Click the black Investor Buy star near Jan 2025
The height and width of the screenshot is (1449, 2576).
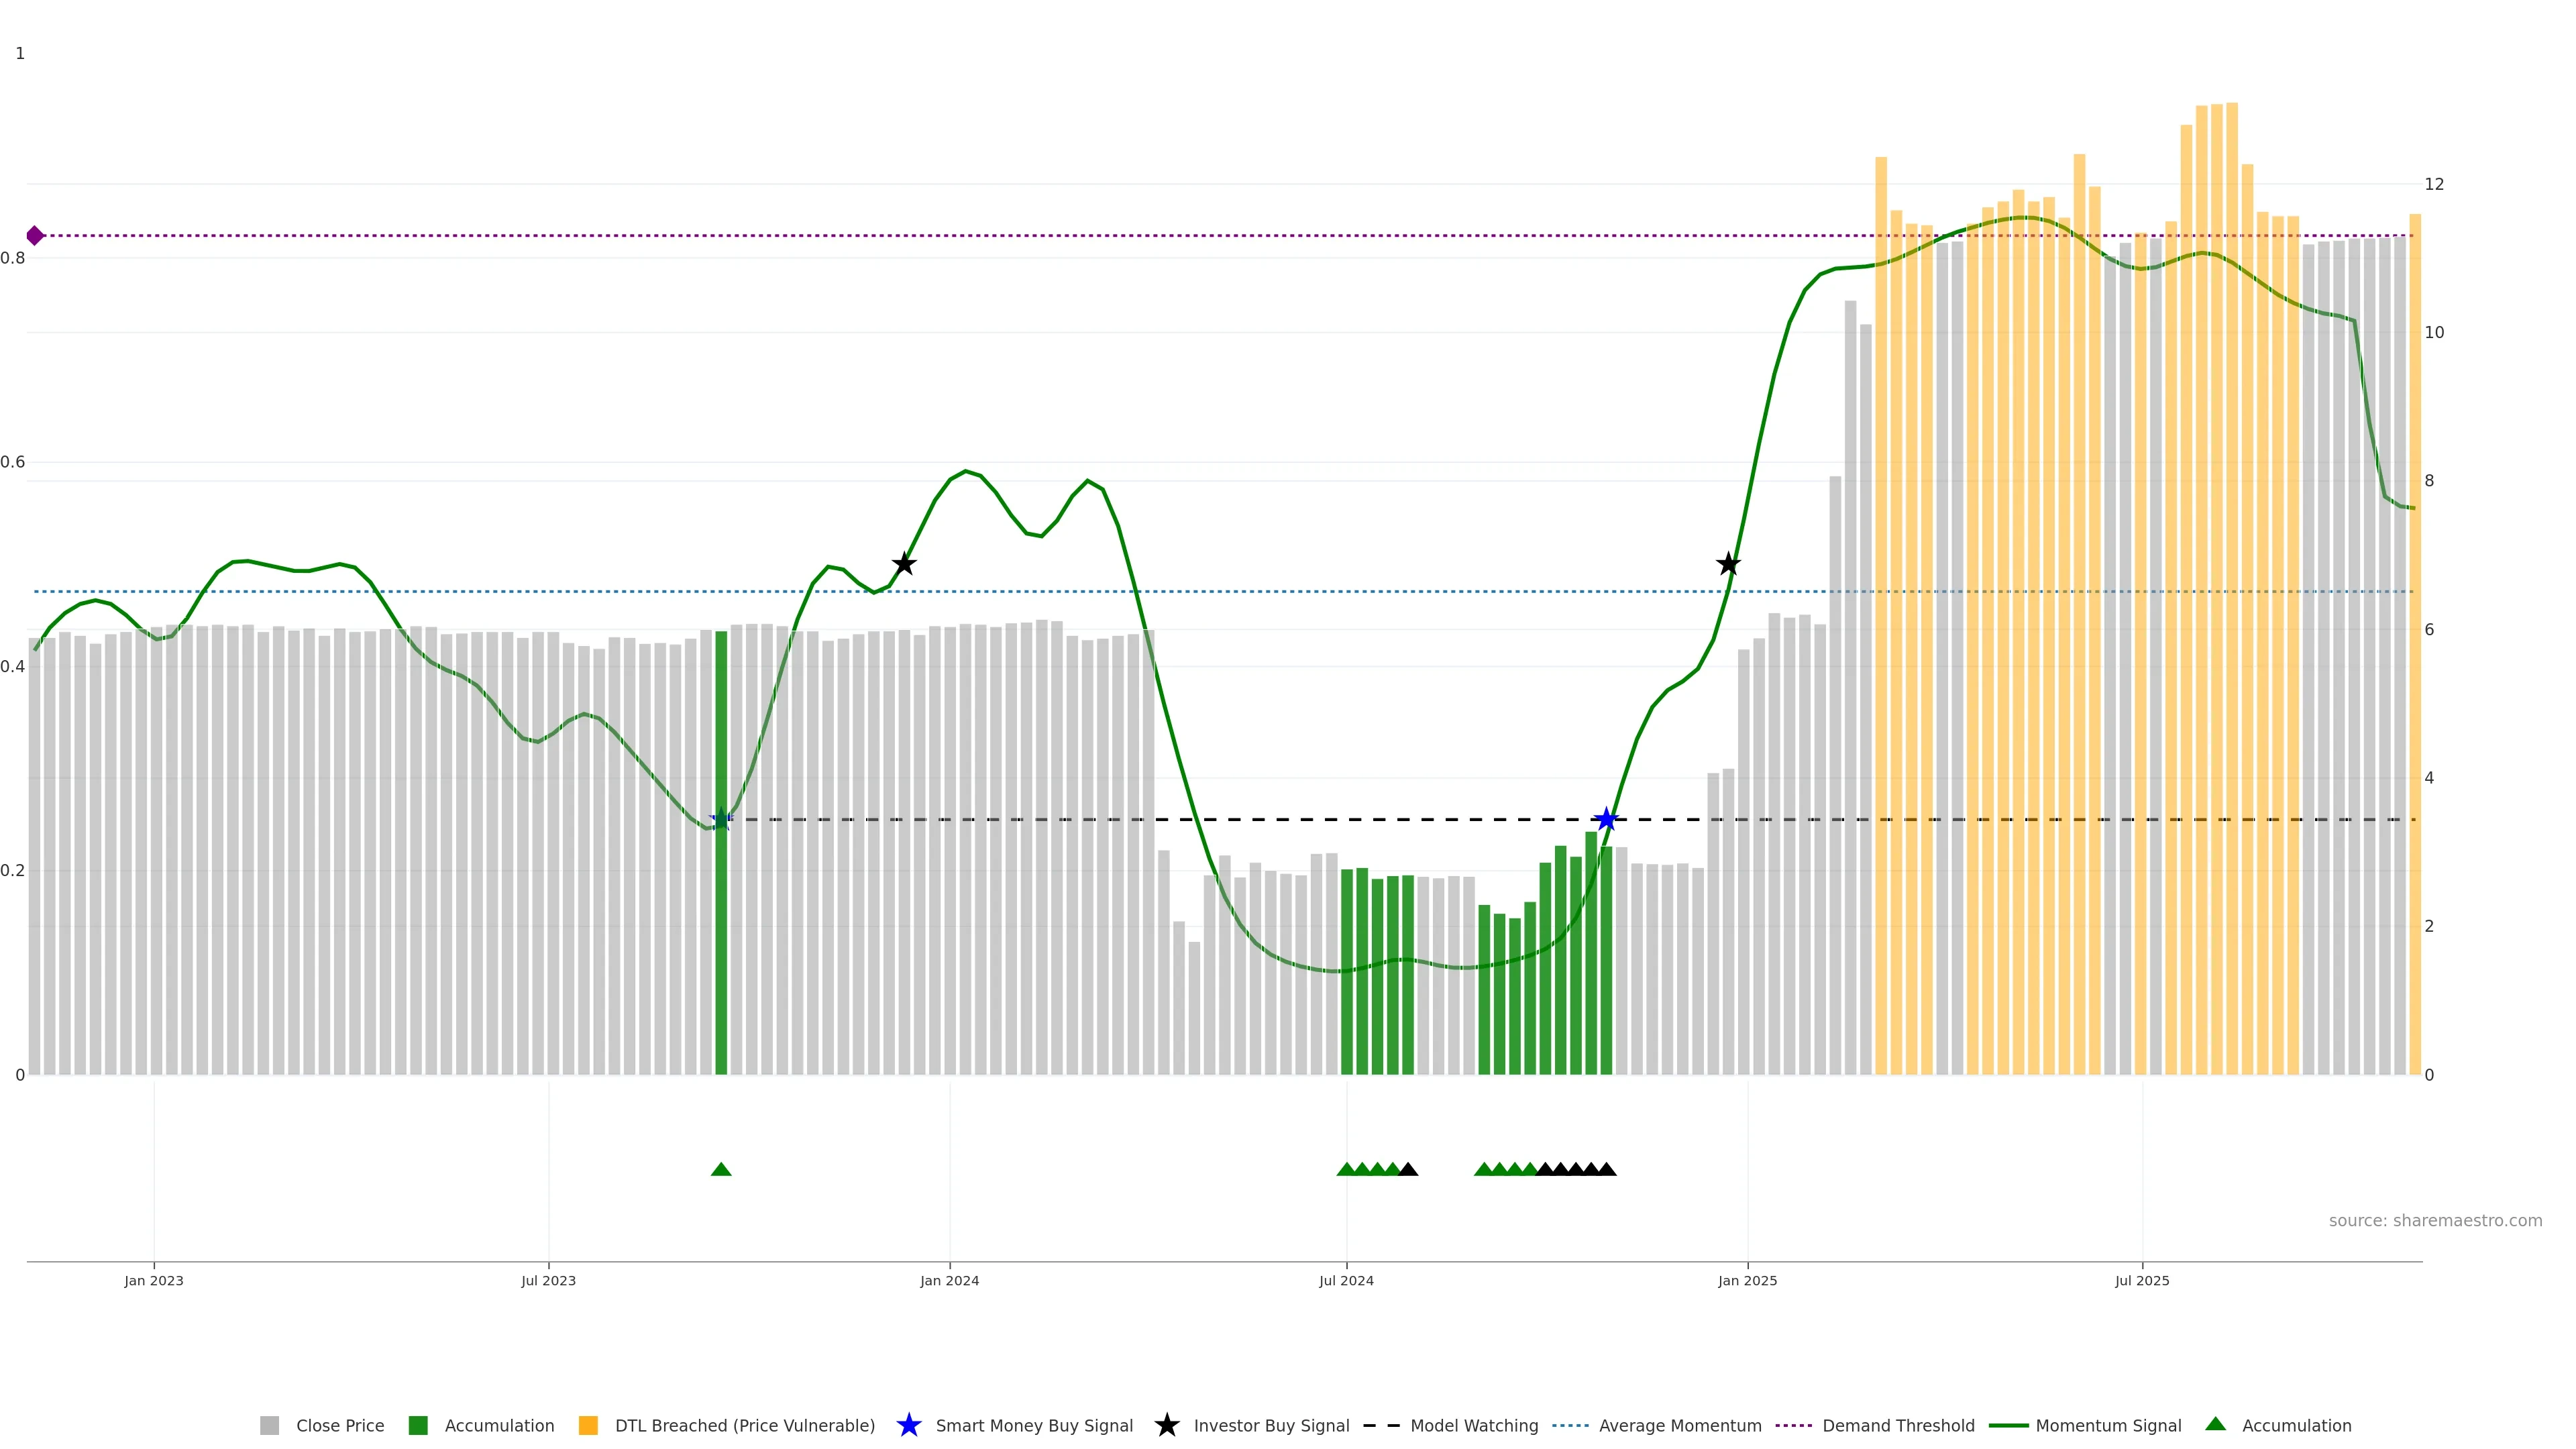(1728, 564)
